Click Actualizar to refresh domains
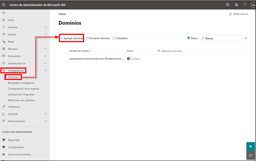 (x=120, y=38)
